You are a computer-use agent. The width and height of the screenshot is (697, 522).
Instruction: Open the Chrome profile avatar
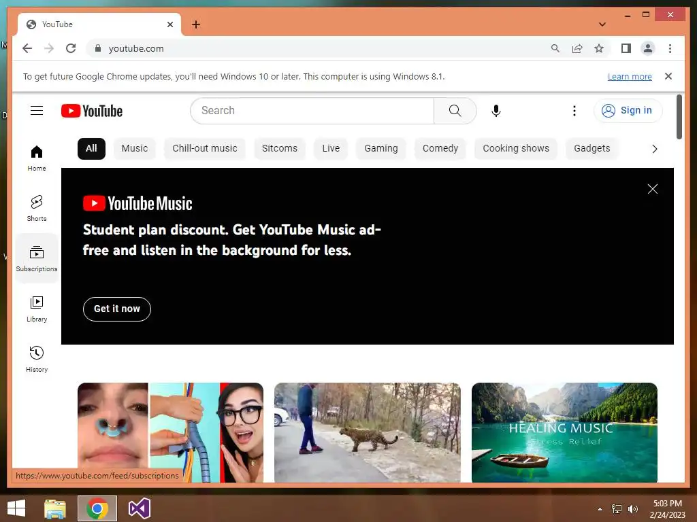tap(648, 48)
